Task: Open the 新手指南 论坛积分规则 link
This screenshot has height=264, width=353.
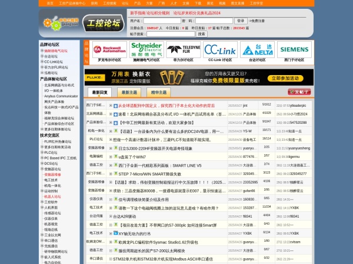Action: coord(149,13)
